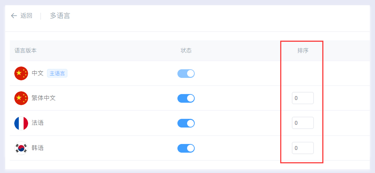Screen dimensions: 375x173
Task: Click the French flag icon
Action: pos(21,123)
